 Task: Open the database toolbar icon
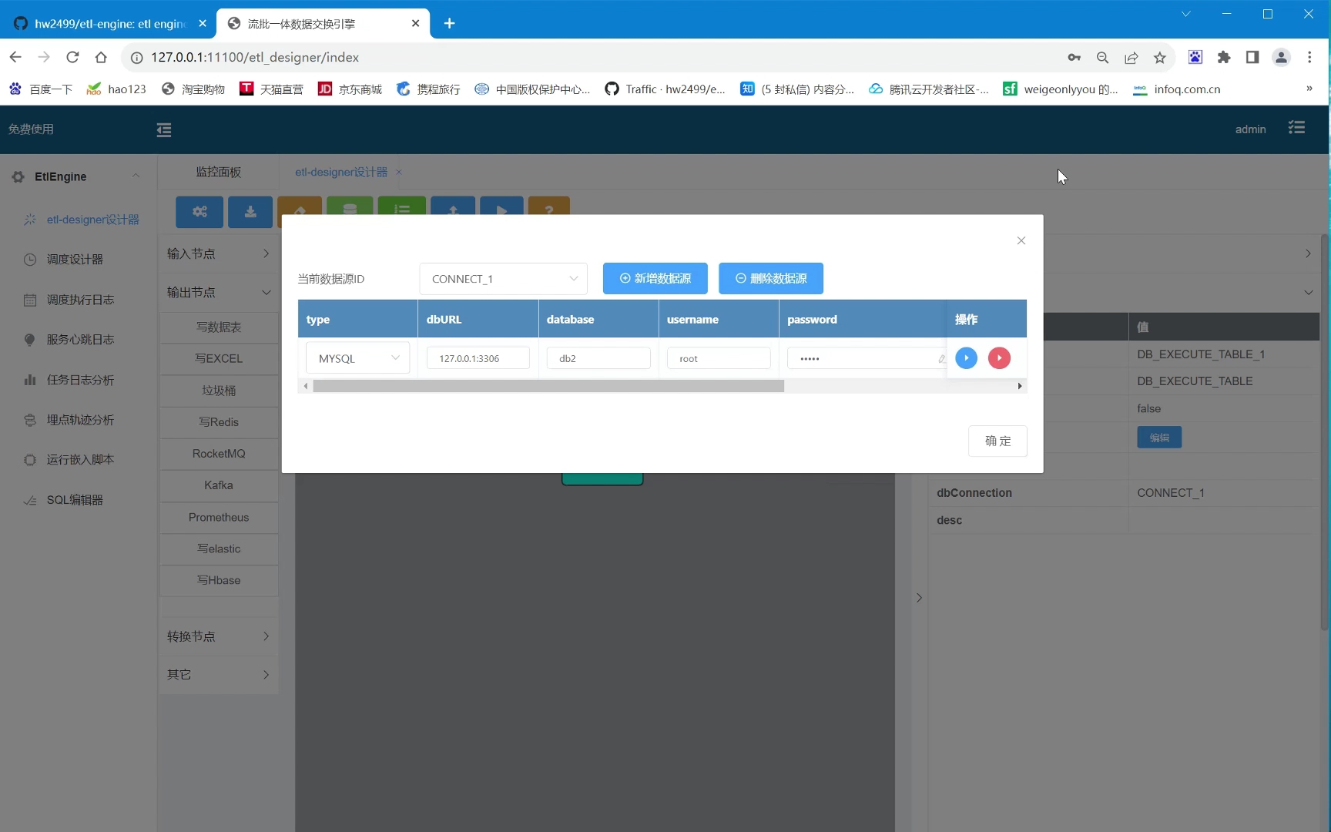[x=350, y=208]
